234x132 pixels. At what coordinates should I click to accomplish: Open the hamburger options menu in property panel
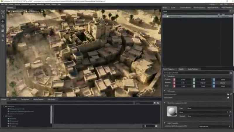coord(231,73)
